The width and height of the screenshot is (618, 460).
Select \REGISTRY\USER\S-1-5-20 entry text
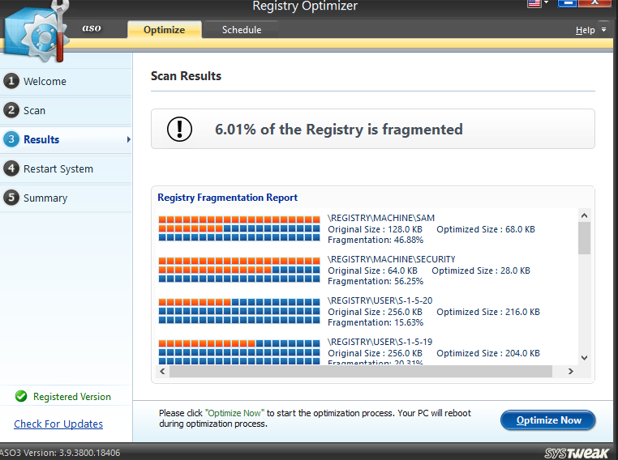[380, 300]
